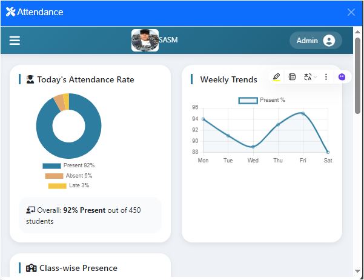Click the Fri data point on chart
Image resolution: width=364 pixels, height=280 pixels.
click(x=303, y=113)
